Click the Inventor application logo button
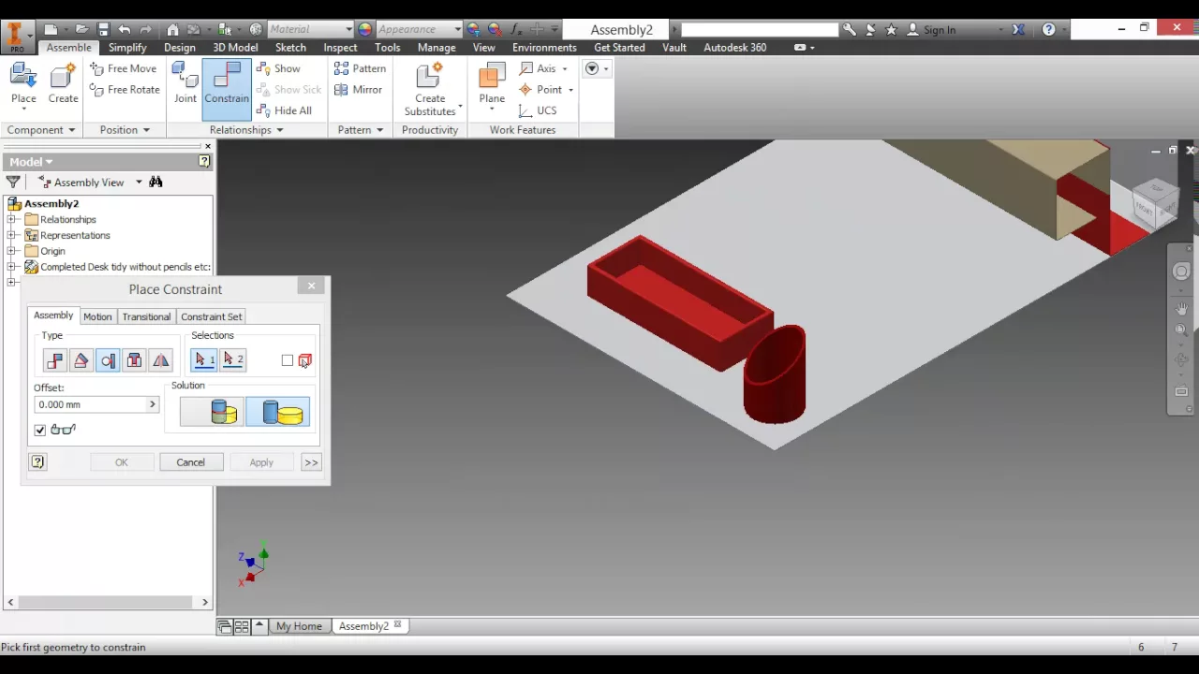1199x674 pixels. point(16,36)
